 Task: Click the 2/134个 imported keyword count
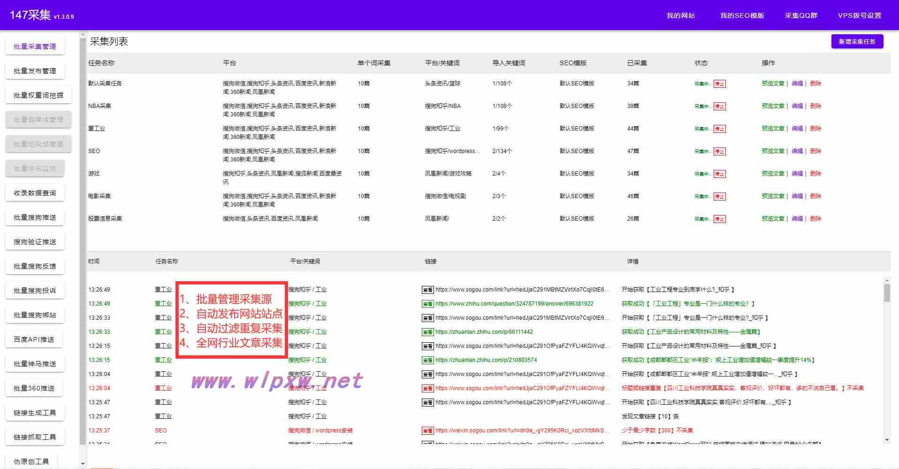click(x=502, y=151)
